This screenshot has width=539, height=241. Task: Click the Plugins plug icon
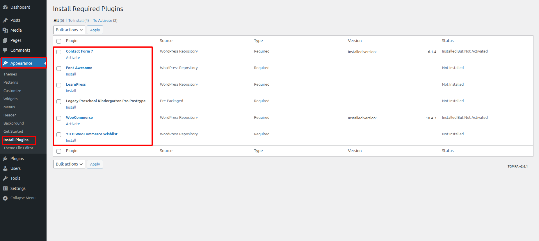point(5,159)
